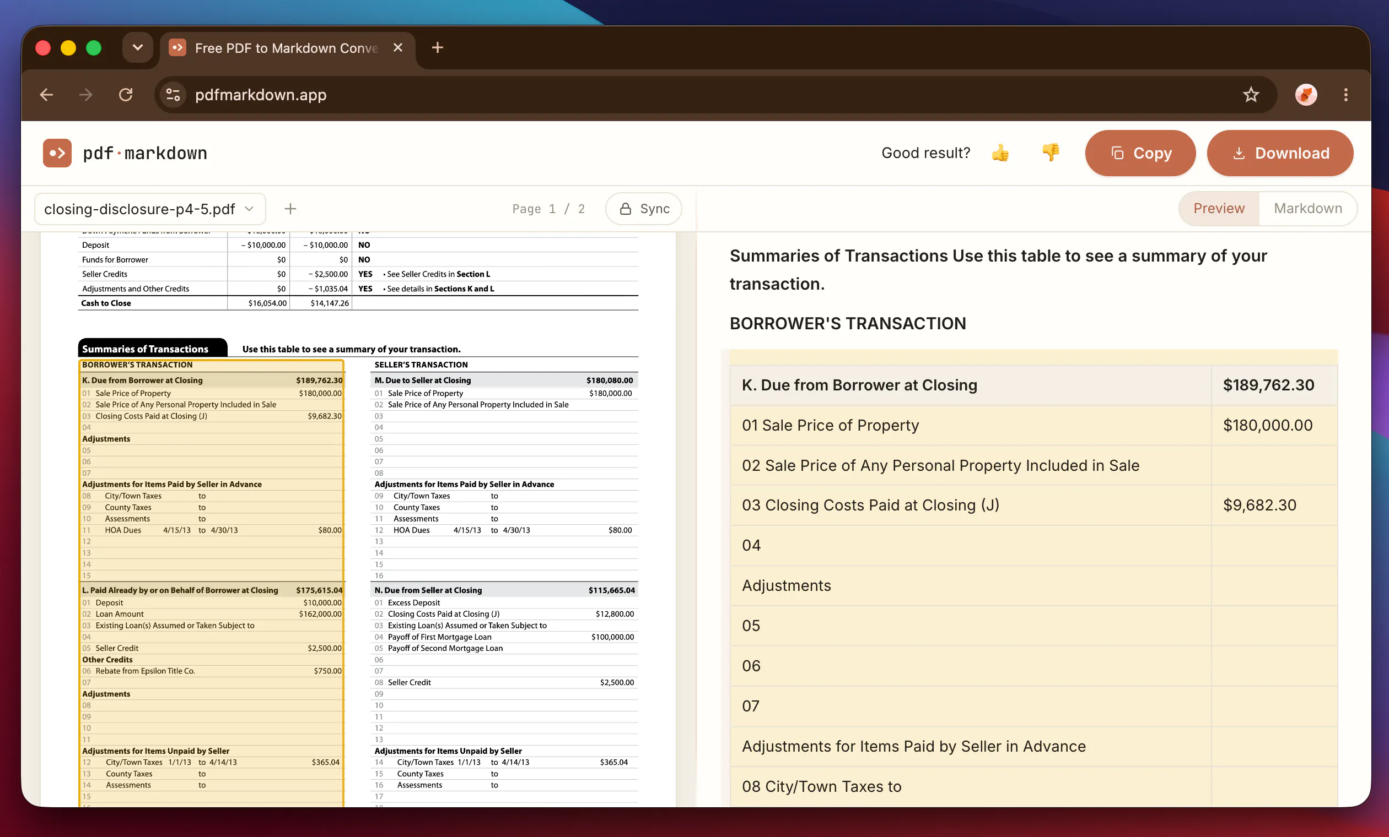This screenshot has height=837, width=1389.
Task: Click Payoff of First Mortgage Loan in PDF
Action: point(440,637)
